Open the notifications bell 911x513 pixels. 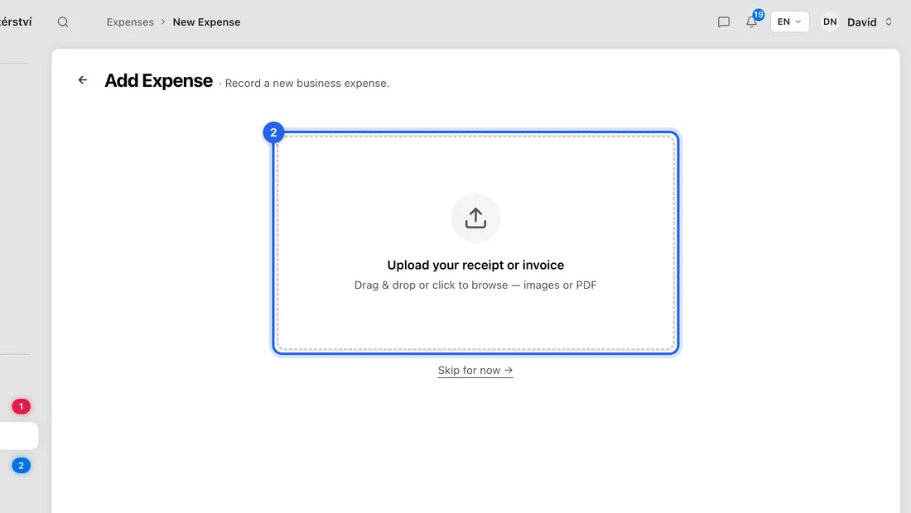click(751, 22)
